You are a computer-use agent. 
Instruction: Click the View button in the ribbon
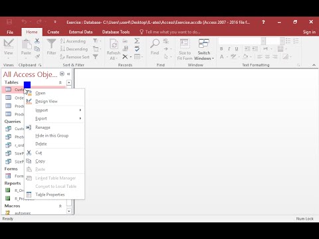click(x=8, y=48)
